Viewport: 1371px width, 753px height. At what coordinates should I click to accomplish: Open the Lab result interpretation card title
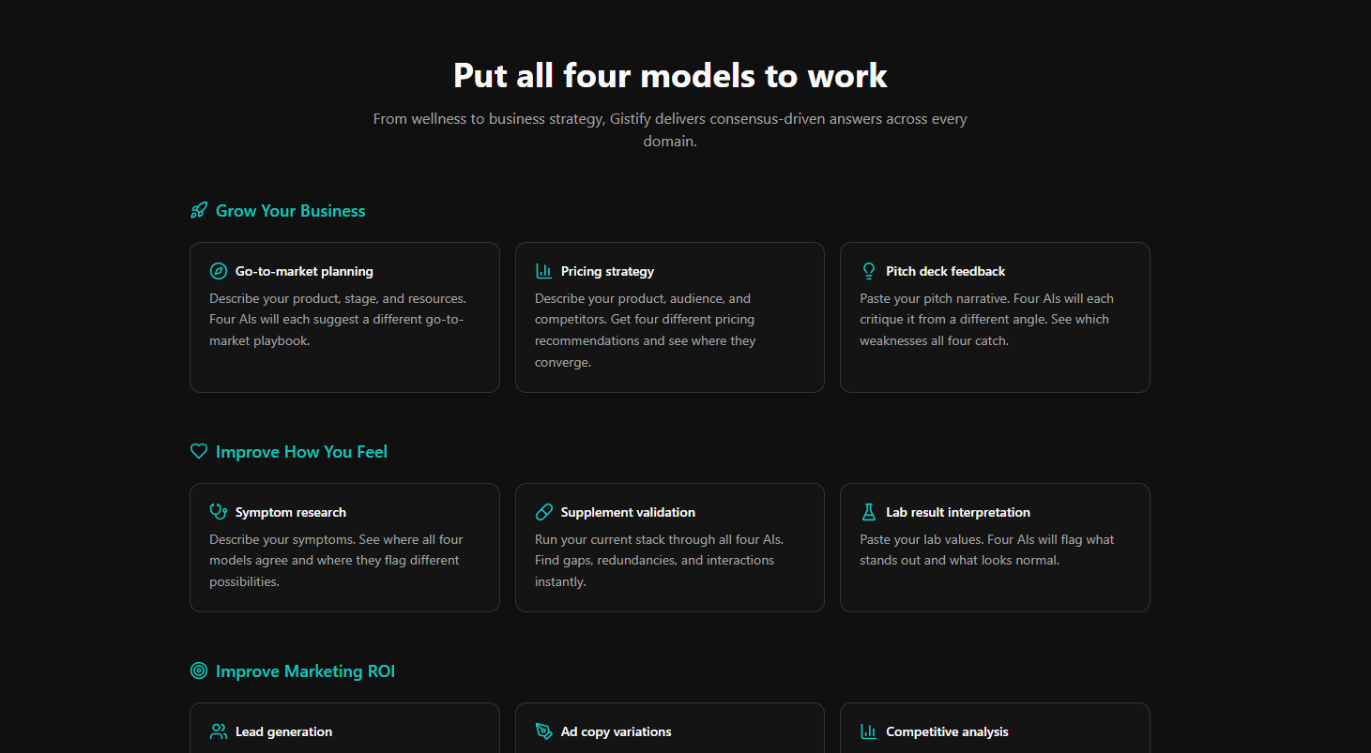coord(958,512)
